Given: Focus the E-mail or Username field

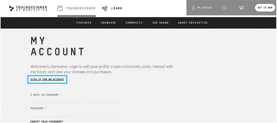Looking at the screenshot, I should pyautogui.click(x=76, y=100).
